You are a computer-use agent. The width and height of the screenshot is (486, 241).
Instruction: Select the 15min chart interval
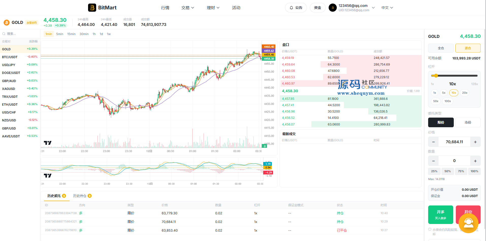coord(71,34)
